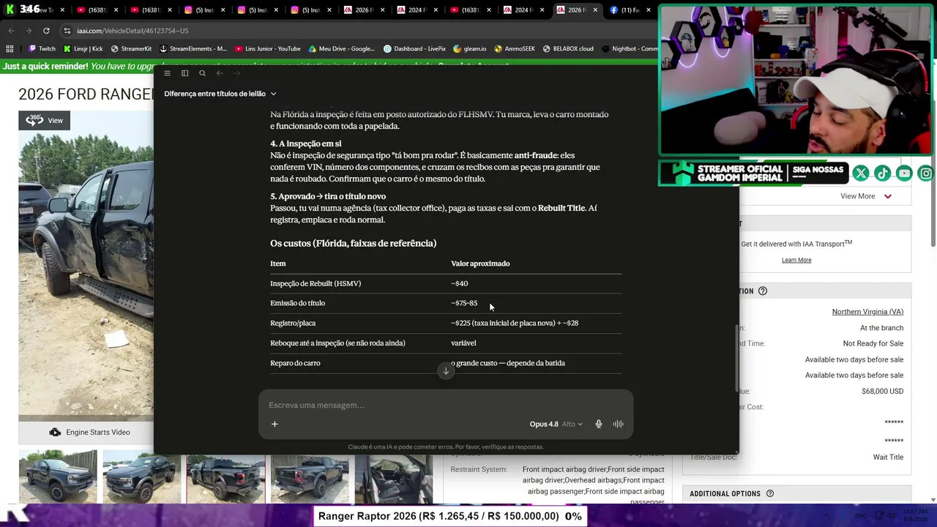Start voice dictation with the microphone icon
The width and height of the screenshot is (937, 527).
tap(599, 424)
